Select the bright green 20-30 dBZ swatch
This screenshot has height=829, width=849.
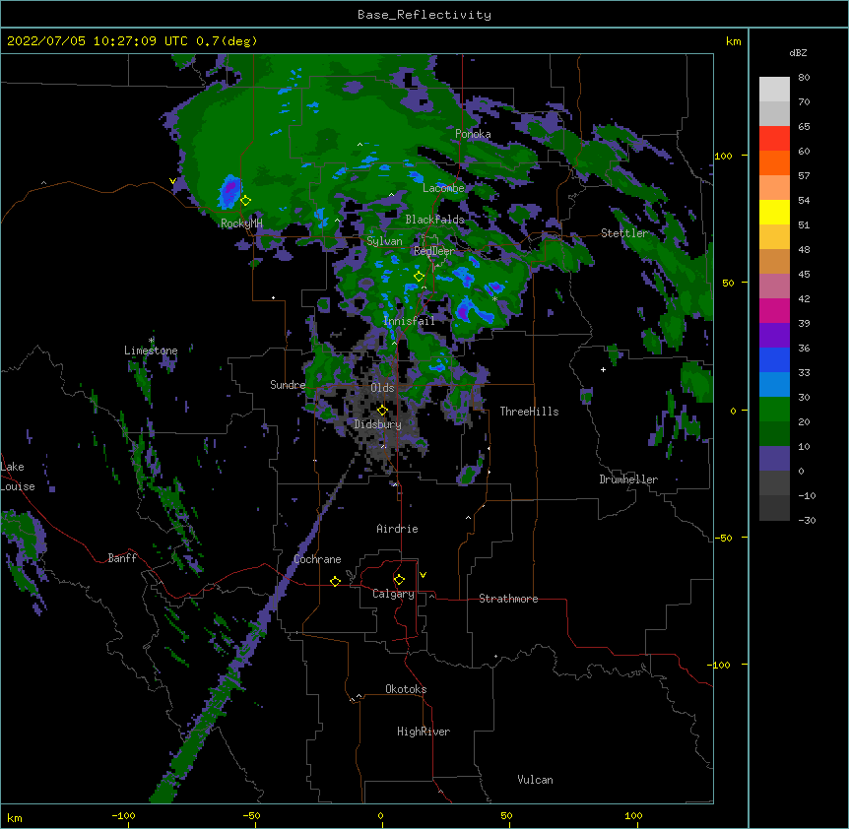[x=774, y=410]
